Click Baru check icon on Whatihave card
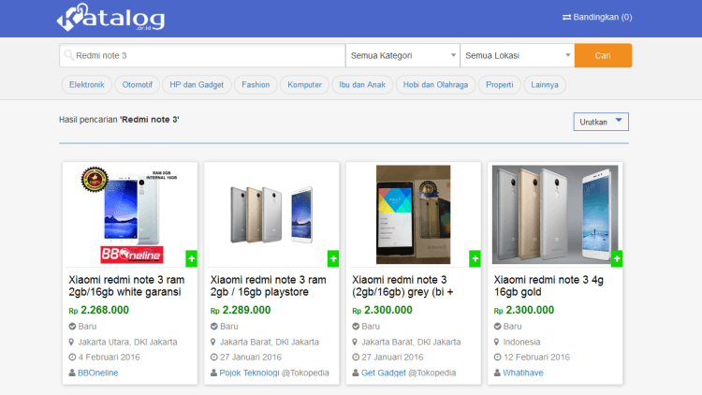Viewport: 702px width, 395px height. pyautogui.click(x=497, y=326)
